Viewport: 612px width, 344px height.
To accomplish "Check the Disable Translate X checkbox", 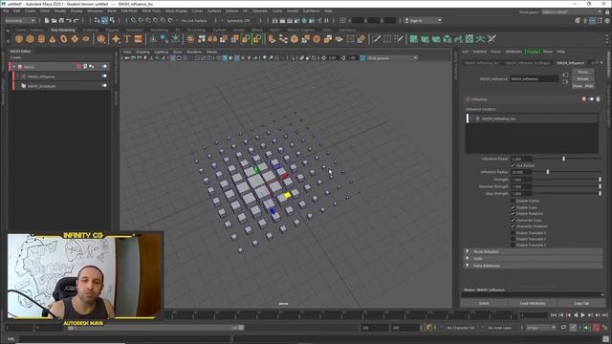I will pos(513,233).
